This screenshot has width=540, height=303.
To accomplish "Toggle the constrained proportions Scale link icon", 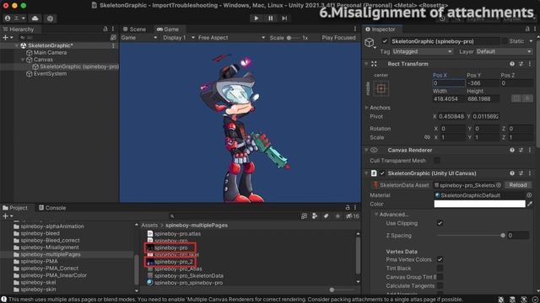I will coord(427,137).
